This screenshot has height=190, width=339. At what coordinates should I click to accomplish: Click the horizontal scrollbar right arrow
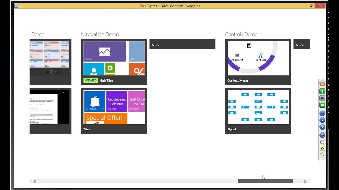[305, 181]
